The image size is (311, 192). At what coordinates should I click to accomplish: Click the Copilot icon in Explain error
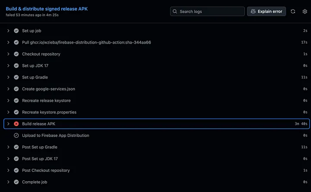(253, 12)
